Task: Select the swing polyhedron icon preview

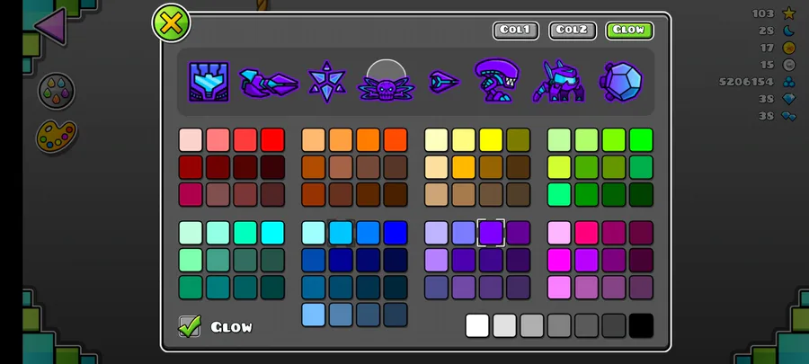Action: [620, 82]
